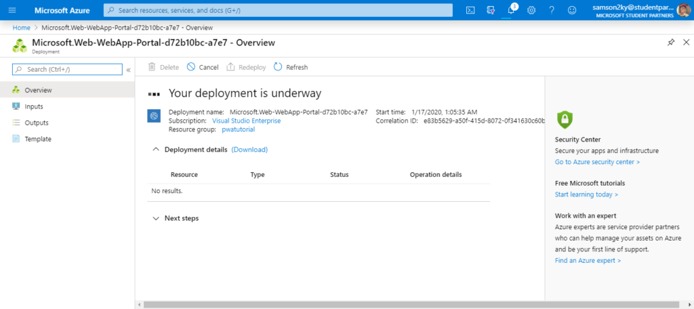Viewport: 694px width, 309px height.
Task: Open the notifications bell
Action: (511, 10)
